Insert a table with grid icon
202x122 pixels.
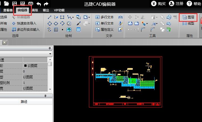[78, 30]
